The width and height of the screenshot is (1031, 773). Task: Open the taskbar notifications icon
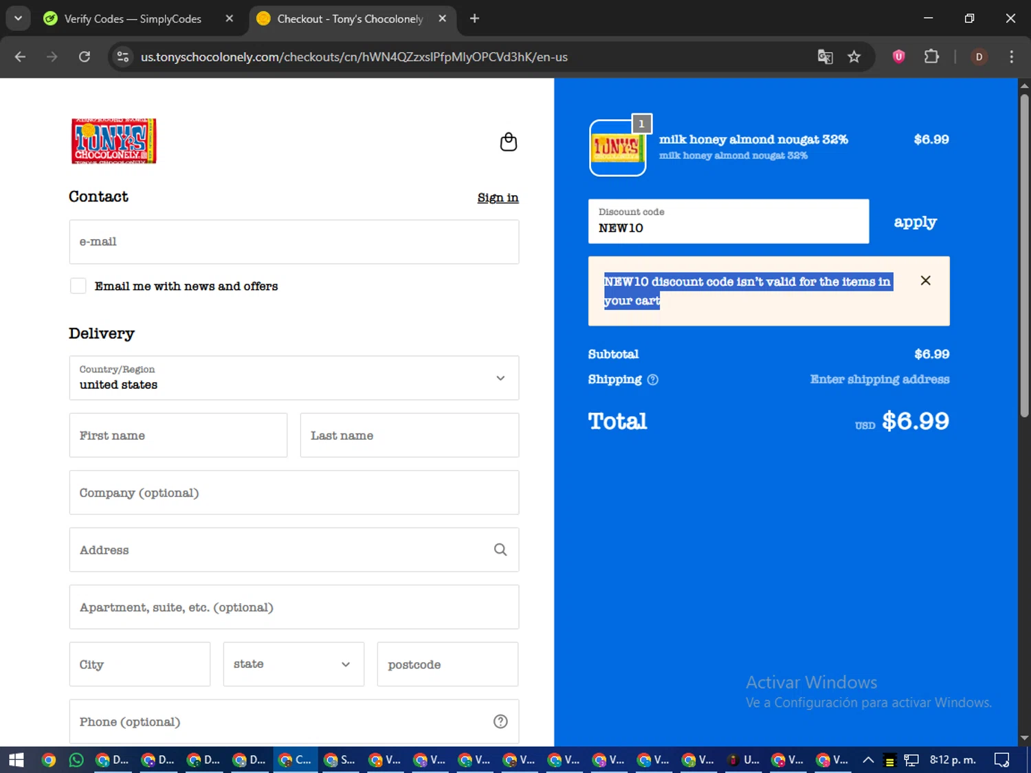click(x=1001, y=759)
